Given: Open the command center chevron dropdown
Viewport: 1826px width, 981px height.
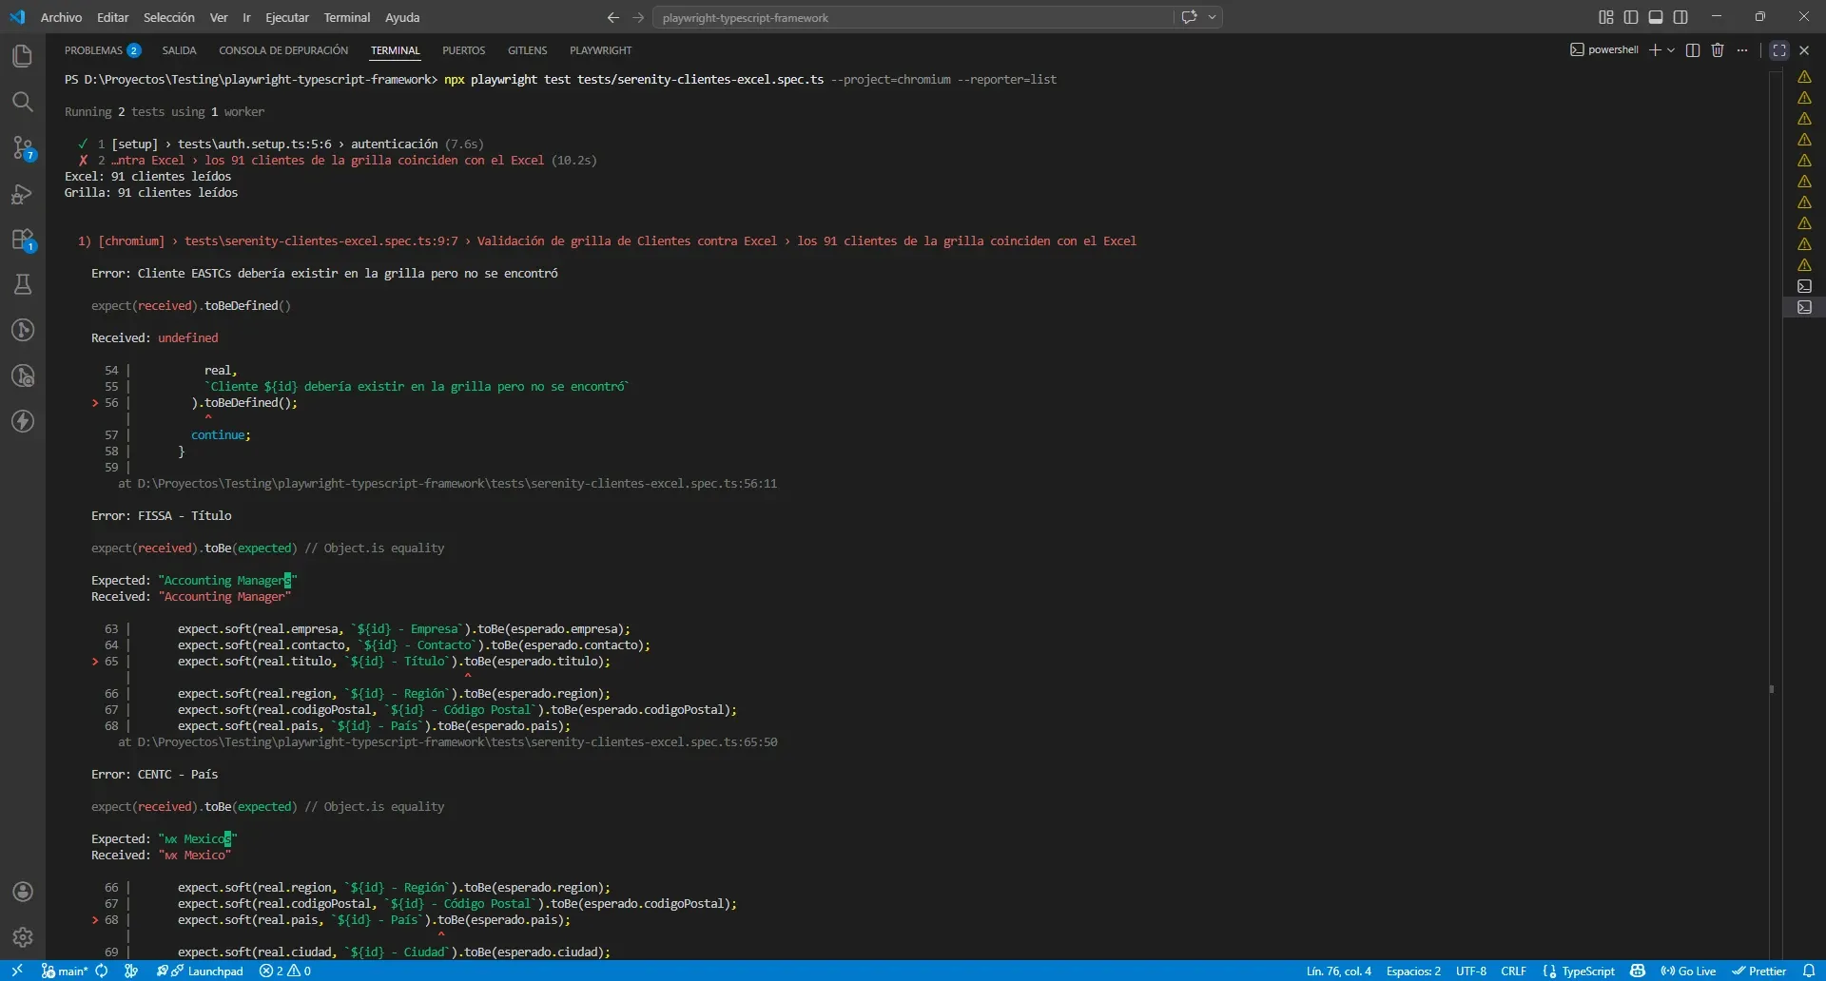Looking at the screenshot, I should click(1213, 17).
